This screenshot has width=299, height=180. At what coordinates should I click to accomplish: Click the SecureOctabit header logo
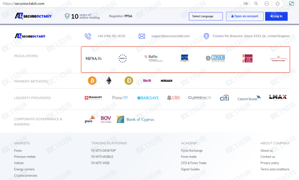point(33,16)
